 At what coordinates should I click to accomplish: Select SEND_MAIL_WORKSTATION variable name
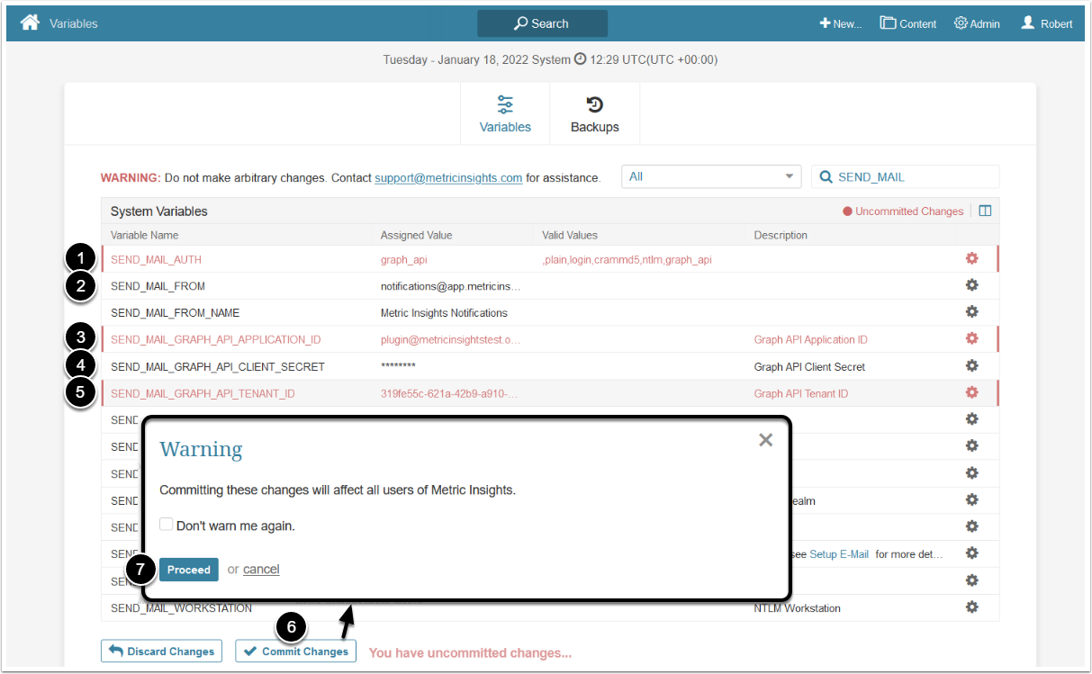click(181, 608)
